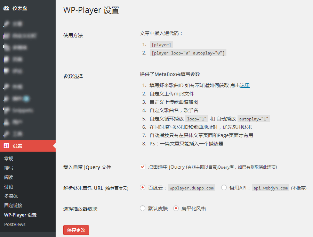Go to WP-Player 设置 in the sidebar

[21, 215]
